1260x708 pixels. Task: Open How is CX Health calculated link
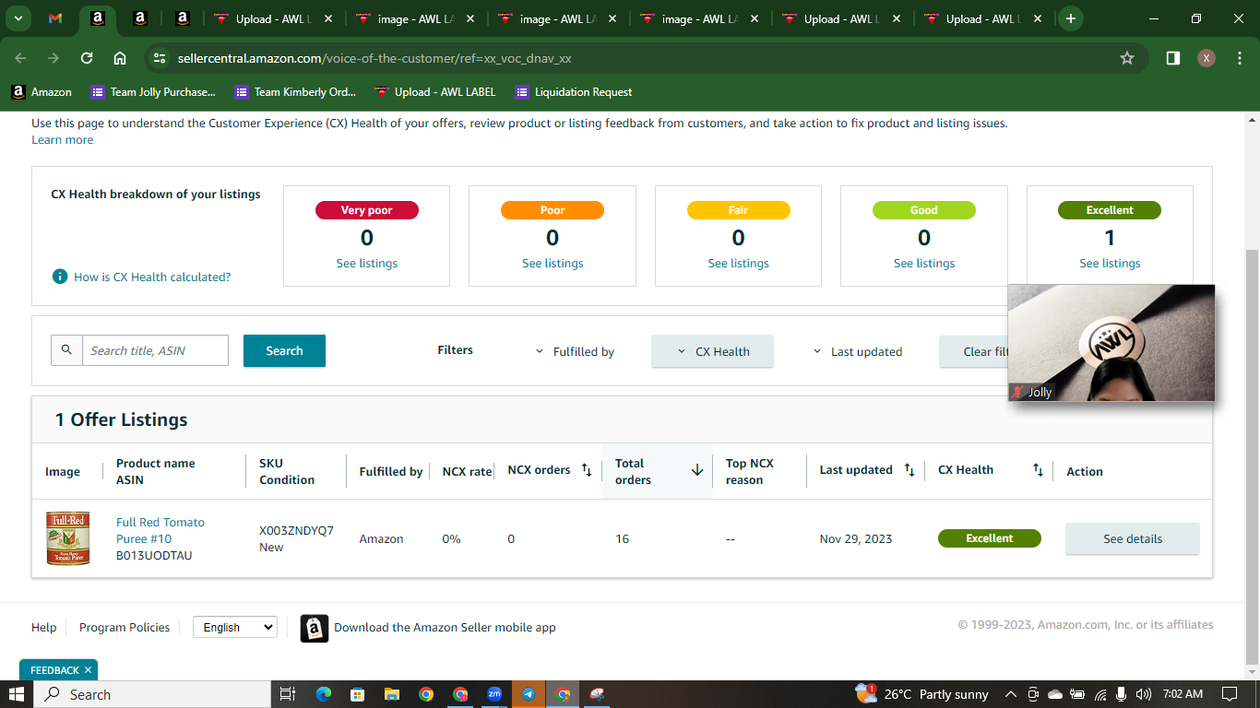click(152, 277)
